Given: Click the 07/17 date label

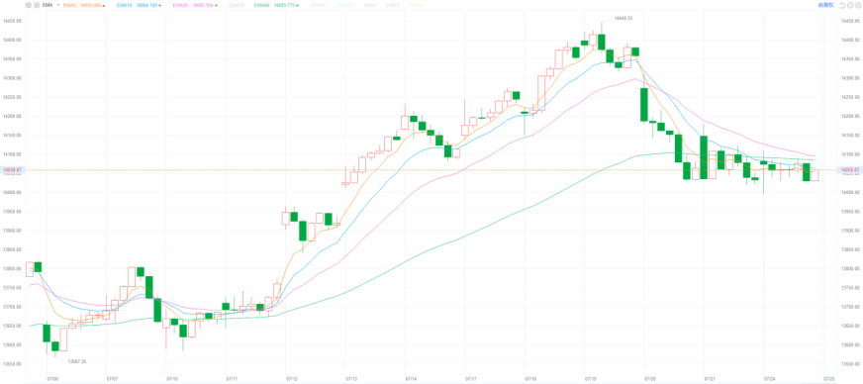Looking at the screenshot, I should tap(471, 379).
